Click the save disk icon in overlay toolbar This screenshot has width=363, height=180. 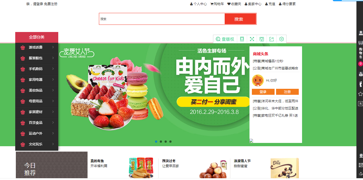[x=262, y=39]
